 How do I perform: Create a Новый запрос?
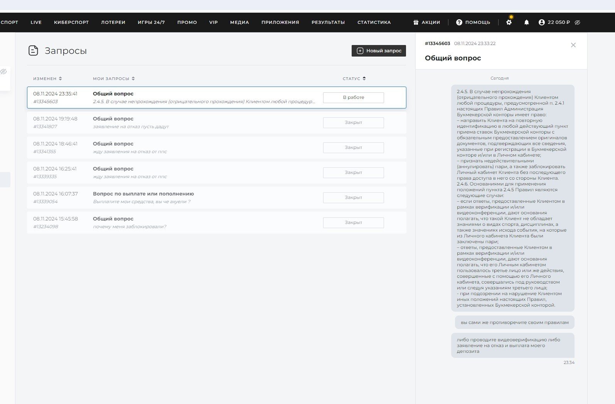pyautogui.click(x=378, y=51)
